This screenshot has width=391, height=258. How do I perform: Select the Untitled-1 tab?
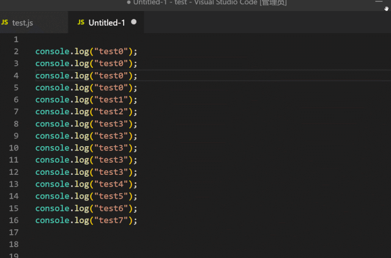[x=106, y=23]
